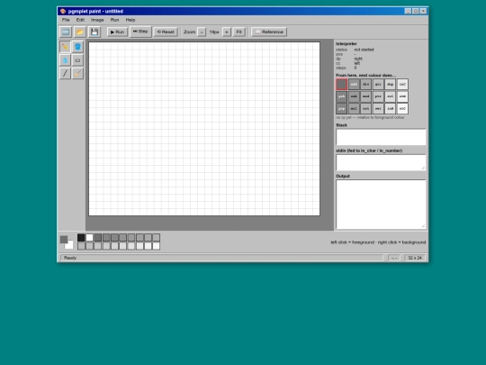Pick the 'otC' command colour cell
Screen dimensions: 486x365
click(x=402, y=109)
